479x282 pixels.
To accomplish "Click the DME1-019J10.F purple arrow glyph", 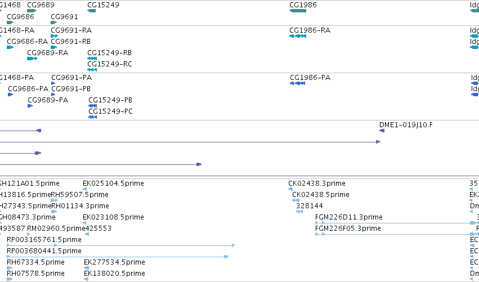I will click(x=382, y=131).
